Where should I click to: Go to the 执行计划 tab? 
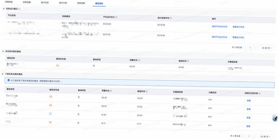coord(63,3)
